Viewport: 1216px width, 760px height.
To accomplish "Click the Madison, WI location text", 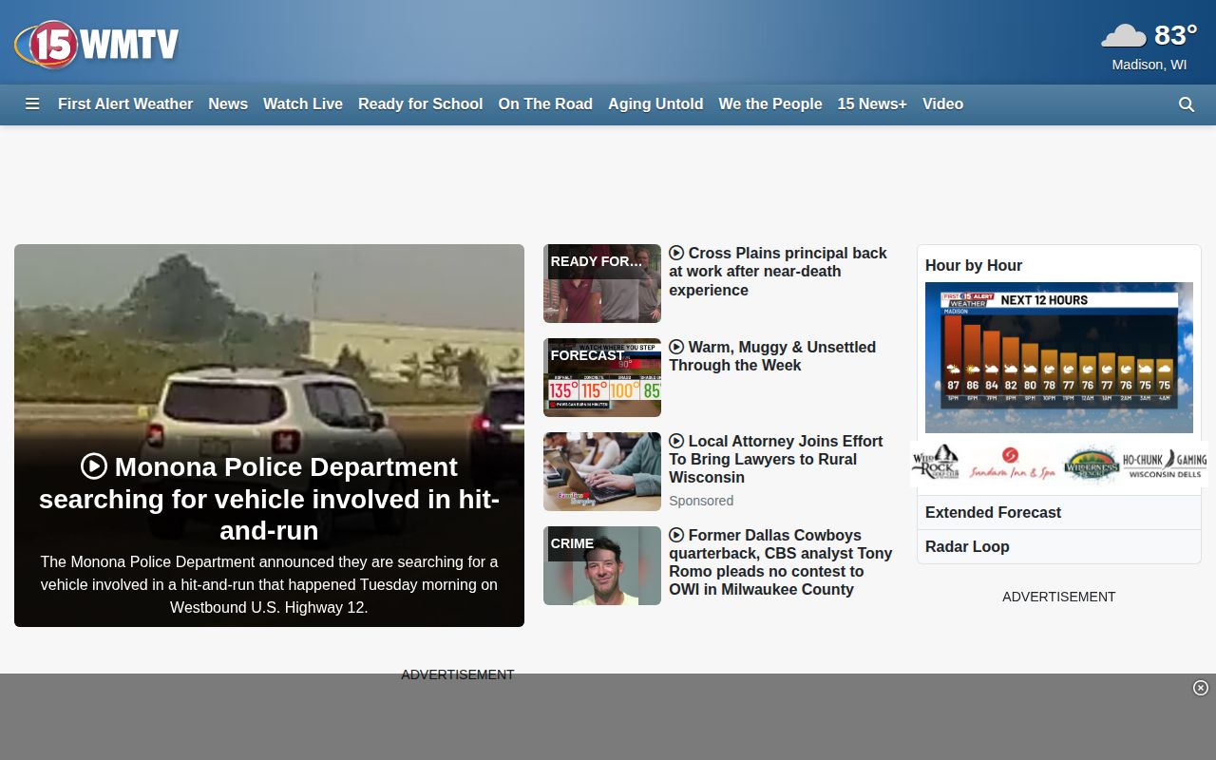I will [x=1149, y=65].
